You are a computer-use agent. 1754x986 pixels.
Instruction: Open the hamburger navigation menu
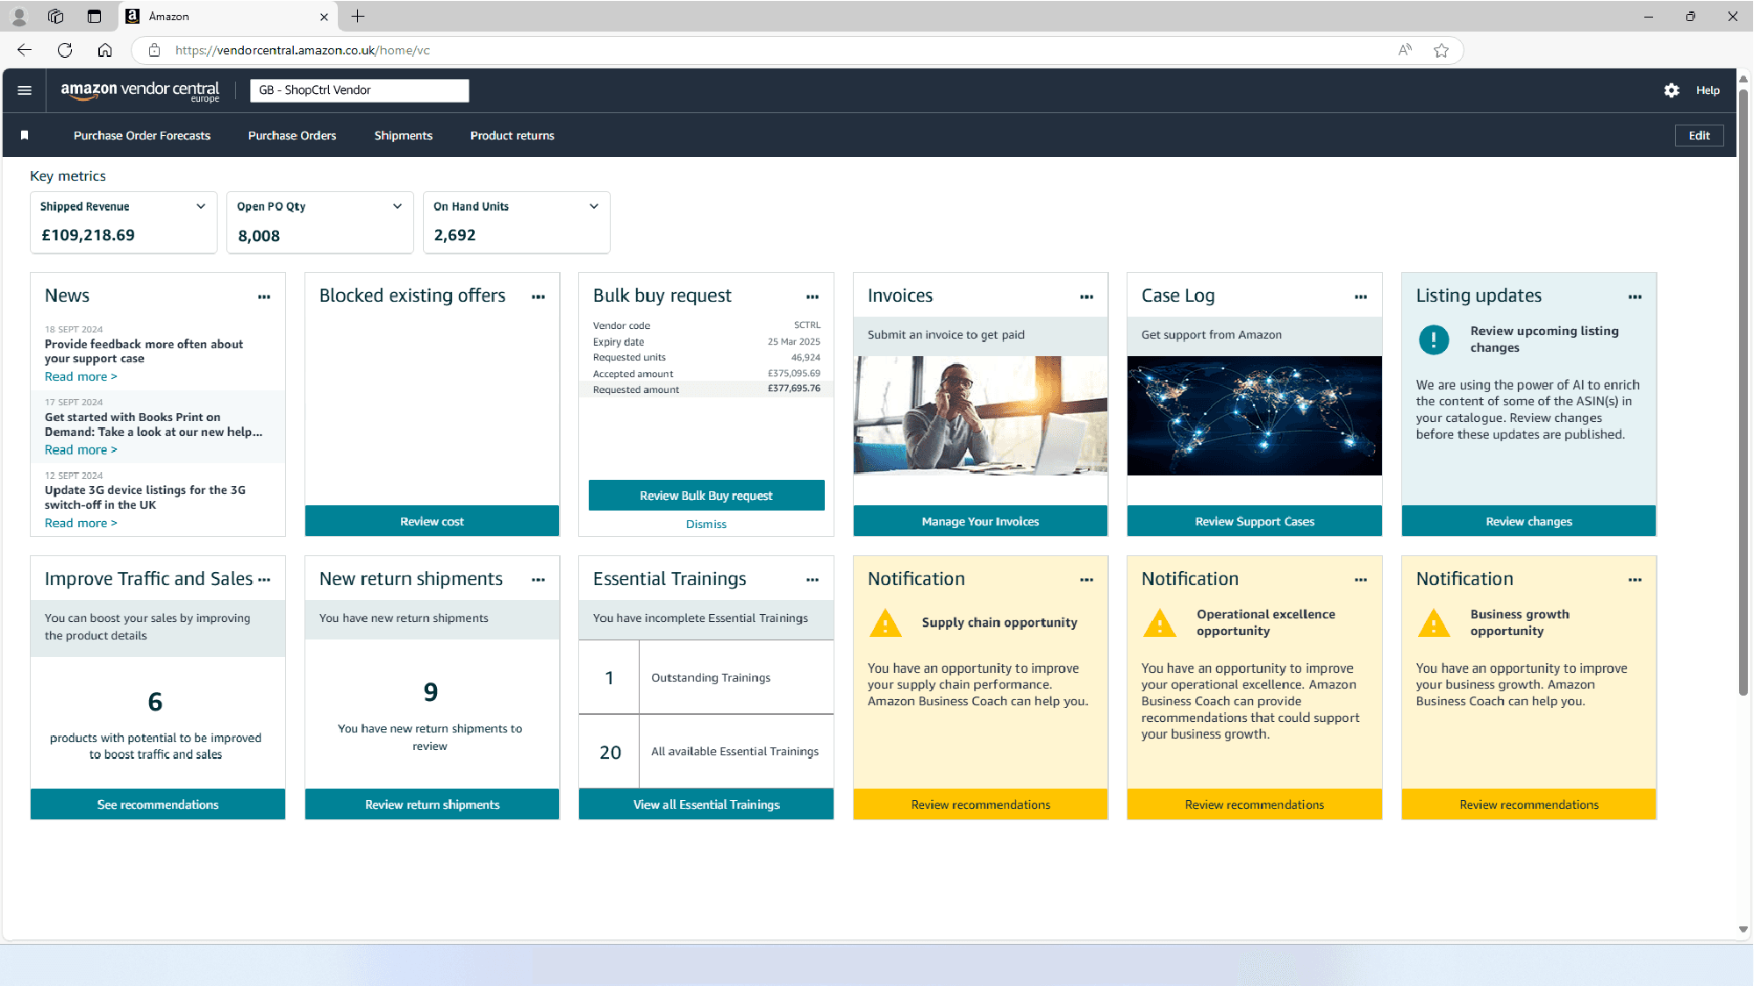(25, 90)
